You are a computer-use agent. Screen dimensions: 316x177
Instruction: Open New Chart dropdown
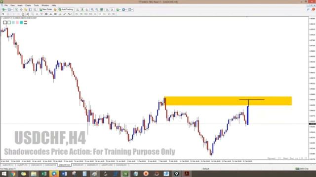(3, 9)
